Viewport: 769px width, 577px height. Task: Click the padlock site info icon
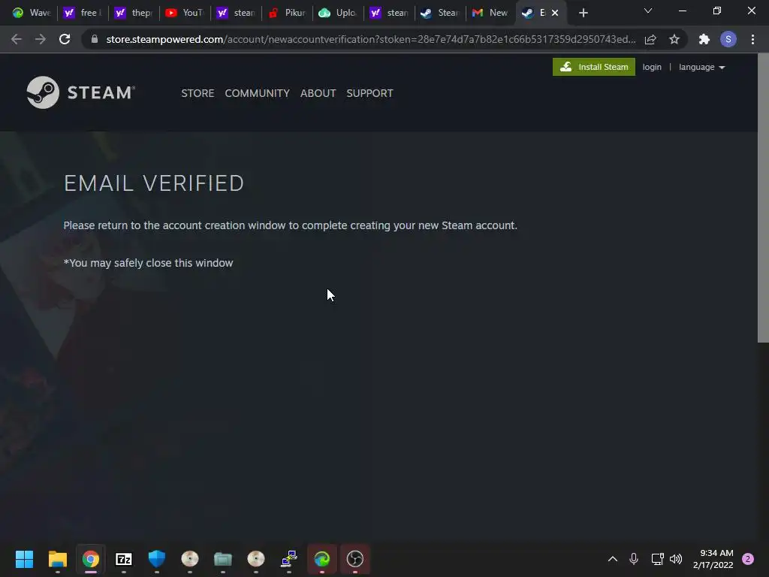[95, 39]
